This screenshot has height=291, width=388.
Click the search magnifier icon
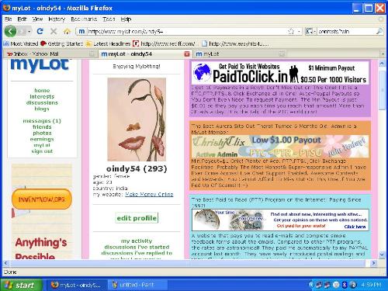coord(379,31)
